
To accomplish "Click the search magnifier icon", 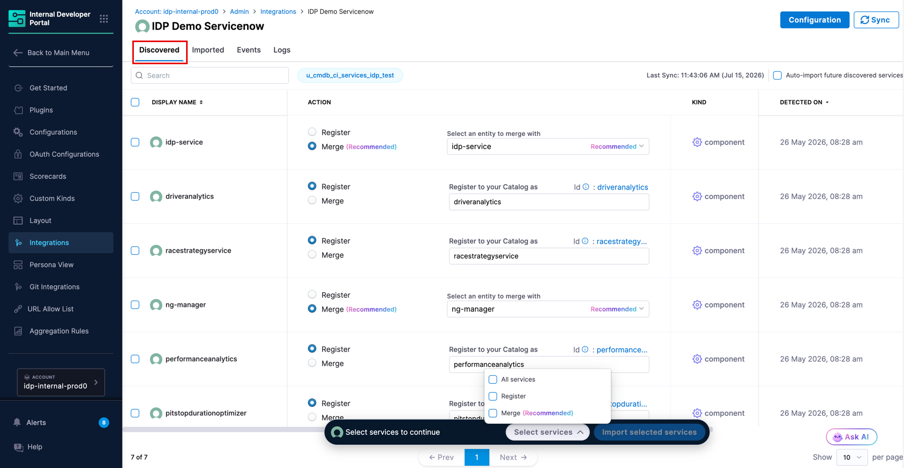I will (x=140, y=75).
